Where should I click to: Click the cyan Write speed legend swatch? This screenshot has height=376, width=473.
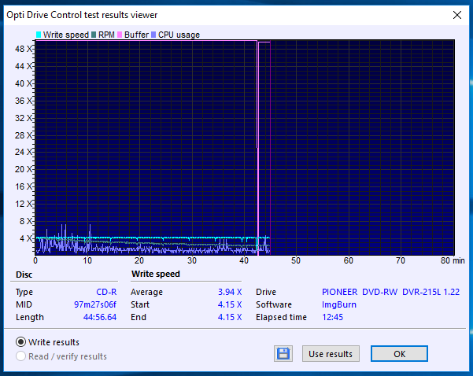[x=39, y=35]
